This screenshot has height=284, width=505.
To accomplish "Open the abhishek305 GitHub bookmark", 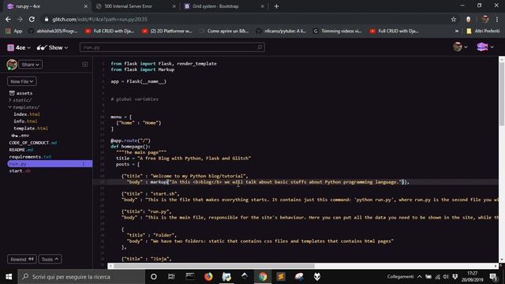I will pos(53,31).
